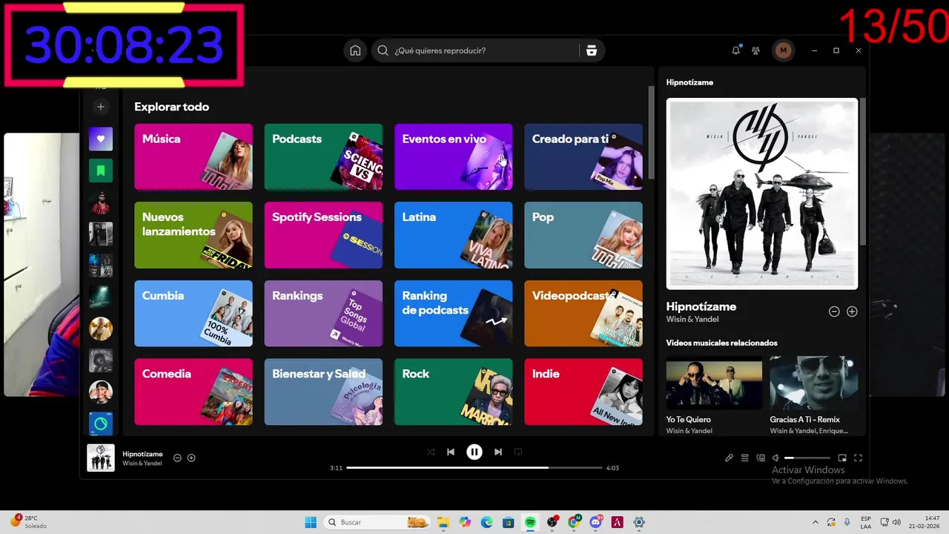Viewport: 949px width, 534px height.
Task: Open the Browse icon in search bar
Action: click(591, 50)
